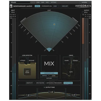Switch to the Input Exciter tab

click(x=40, y=83)
